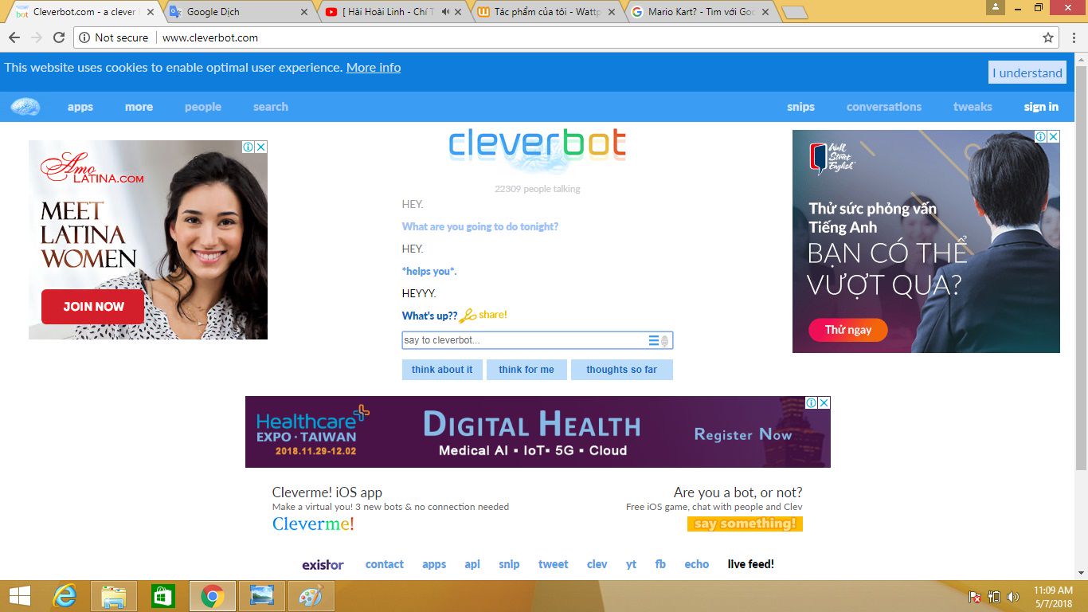Open conversations in the navbar
The height and width of the screenshot is (612, 1088).
884,107
